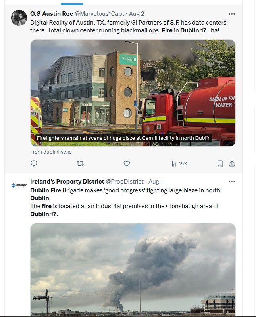Repost the Camfil fire tweet

80,163
